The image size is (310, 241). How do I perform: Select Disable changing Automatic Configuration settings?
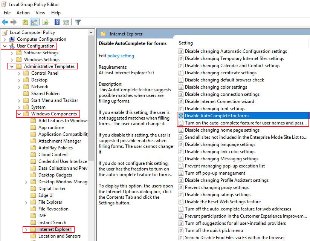point(236,51)
